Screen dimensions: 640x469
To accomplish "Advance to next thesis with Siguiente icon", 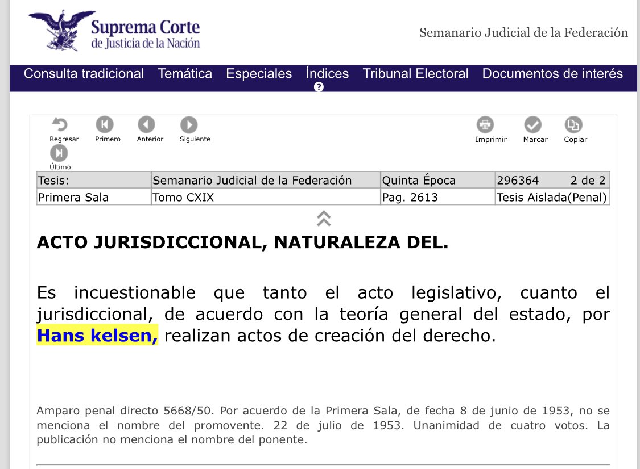I will (189, 125).
